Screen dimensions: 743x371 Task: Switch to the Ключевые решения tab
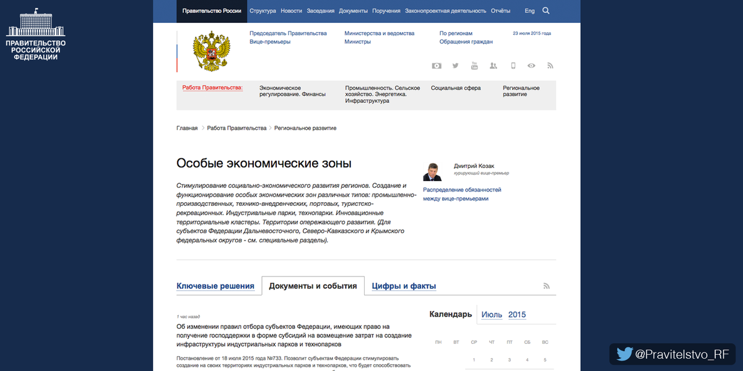(215, 286)
